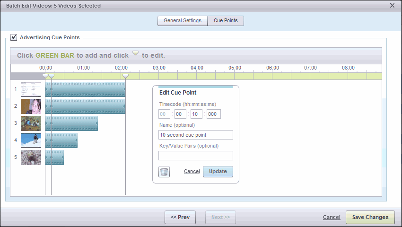
Task: Click the cue marker icon in instructions text
Action: coord(135,53)
